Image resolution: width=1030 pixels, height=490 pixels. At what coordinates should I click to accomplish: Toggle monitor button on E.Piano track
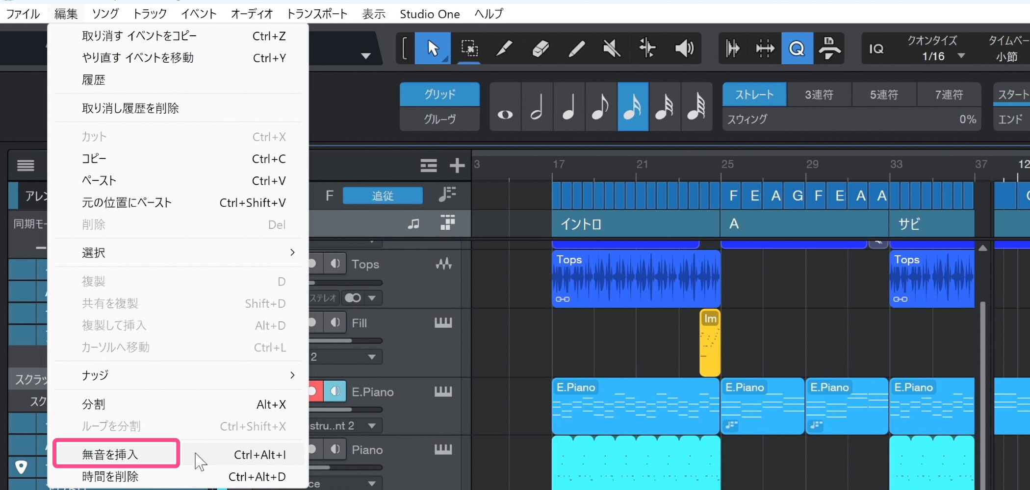(335, 392)
